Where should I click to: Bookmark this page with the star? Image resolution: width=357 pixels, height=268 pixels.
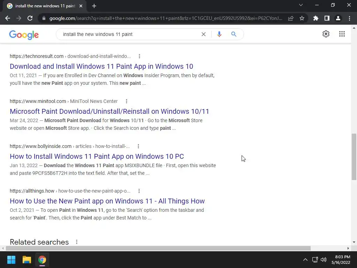point(302,18)
